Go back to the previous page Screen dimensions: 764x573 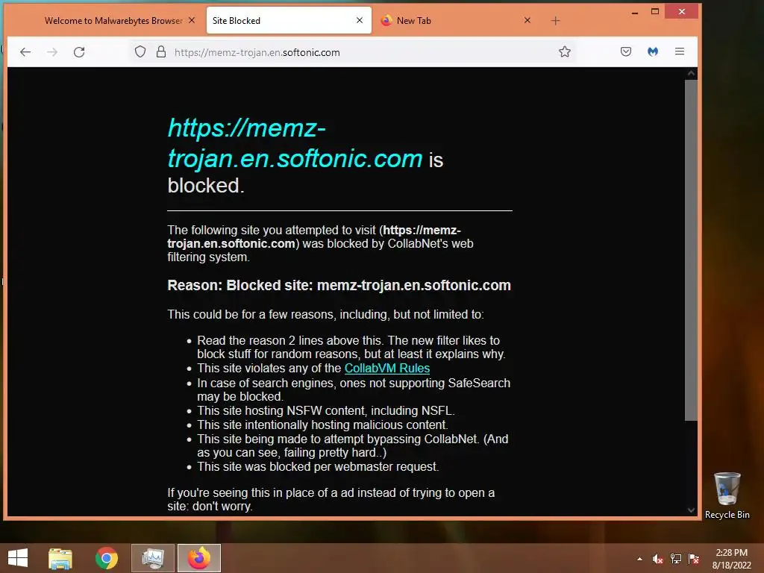(25, 52)
